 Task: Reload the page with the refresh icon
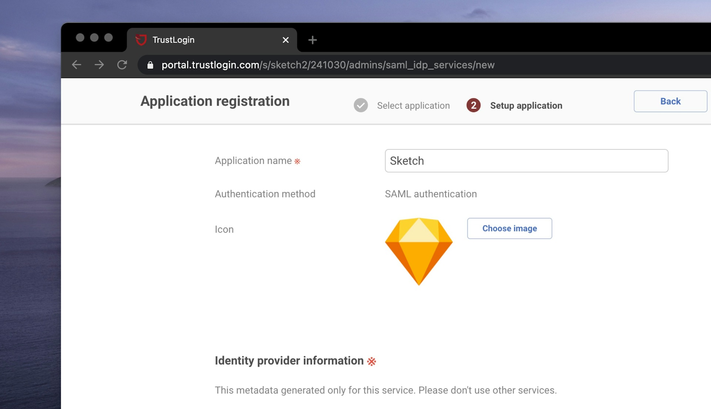122,65
